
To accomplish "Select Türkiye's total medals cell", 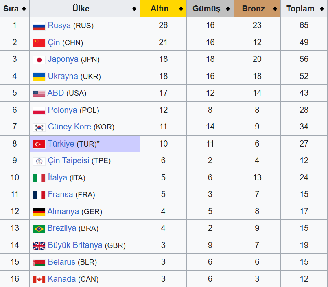I will tap(304, 144).
